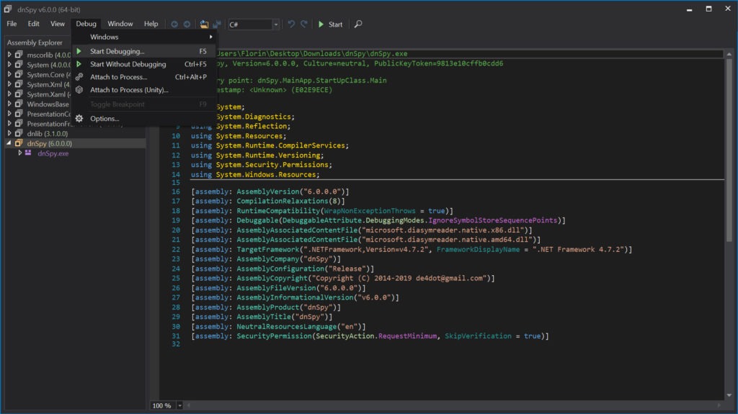Click the navigate Back arrow icon
This screenshot has width=738, height=414.
(x=174, y=24)
